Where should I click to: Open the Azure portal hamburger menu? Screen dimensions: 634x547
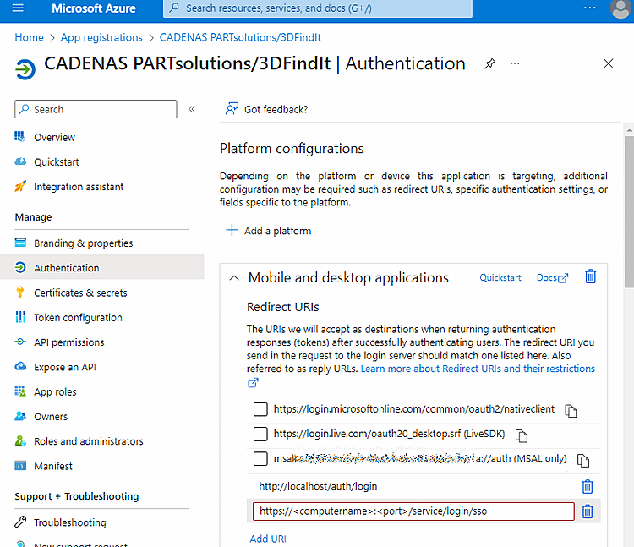(x=19, y=8)
